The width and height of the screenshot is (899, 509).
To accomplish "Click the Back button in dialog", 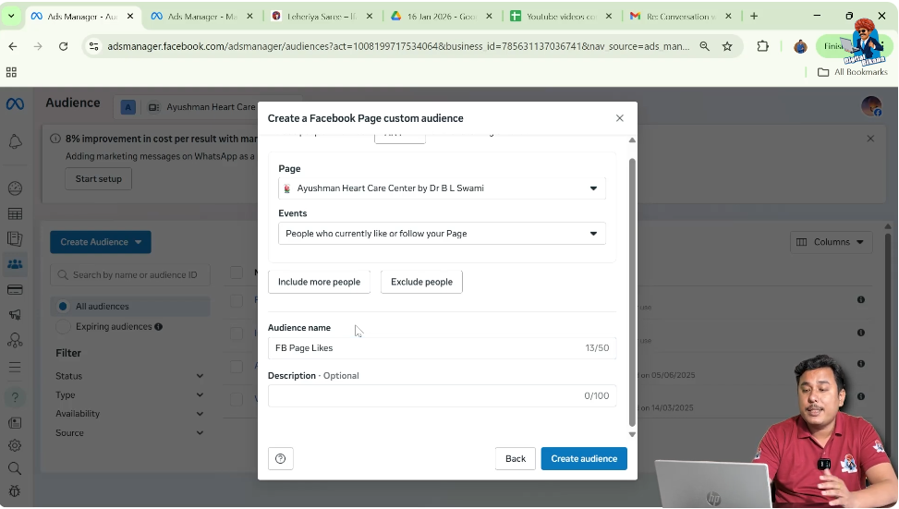I will coord(515,458).
